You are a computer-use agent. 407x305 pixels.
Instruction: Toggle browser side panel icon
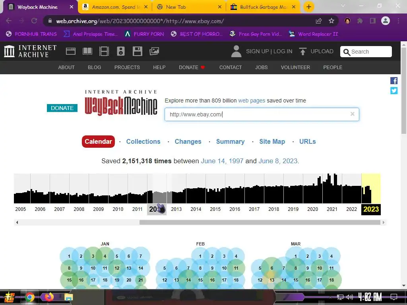pos(373,21)
